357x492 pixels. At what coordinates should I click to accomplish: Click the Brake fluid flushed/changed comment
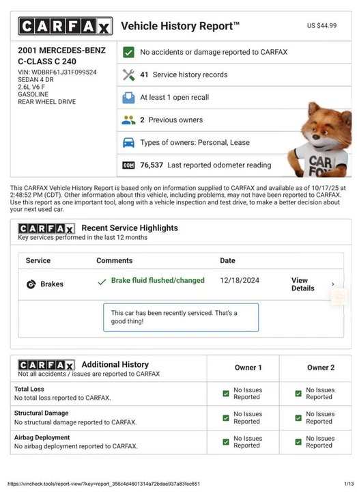pyautogui.click(x=158, y=281)
